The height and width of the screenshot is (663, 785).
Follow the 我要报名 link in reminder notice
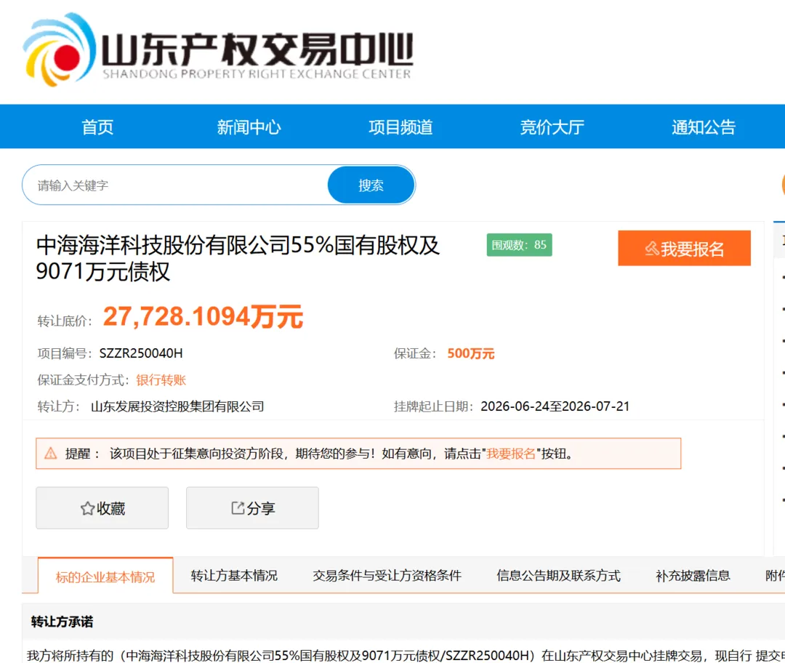(511, 454)
